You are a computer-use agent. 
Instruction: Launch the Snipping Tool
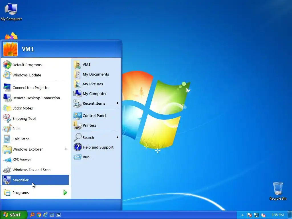click(35, 118)
